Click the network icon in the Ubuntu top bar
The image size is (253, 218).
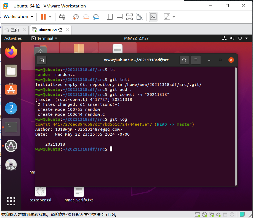point(224,38)
